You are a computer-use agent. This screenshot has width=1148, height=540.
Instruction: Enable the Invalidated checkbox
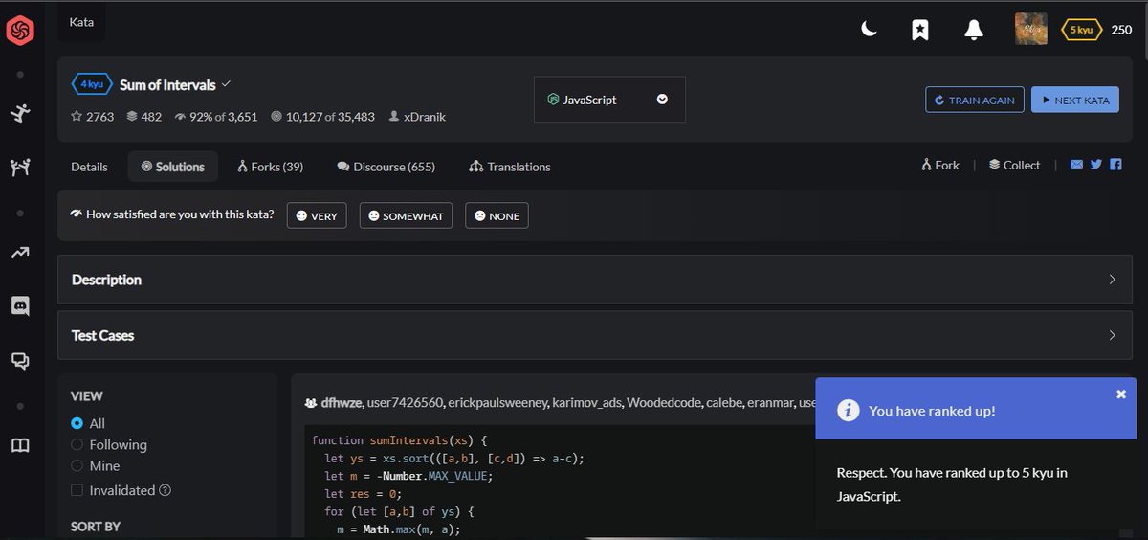click(x=77, y=490)
